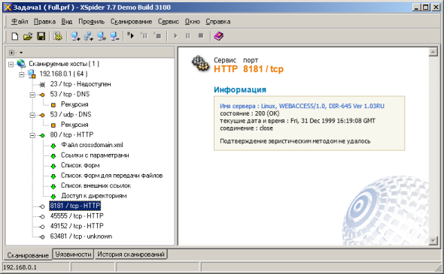Collapse the 192.168.0.1 host node

click(22, 74)
